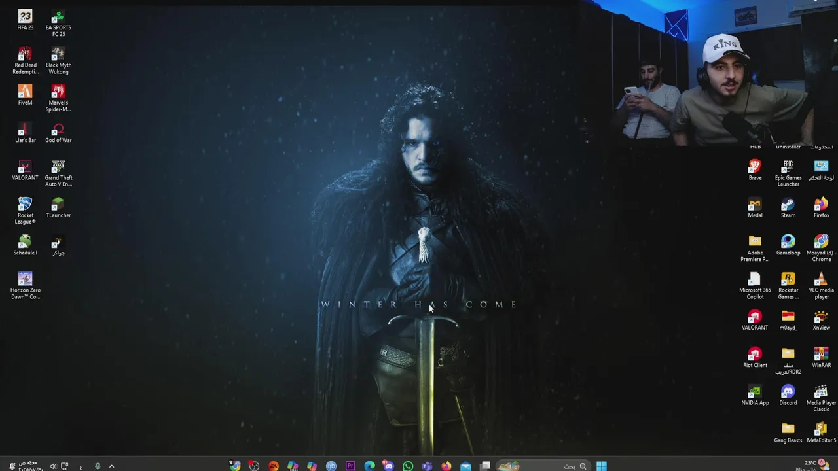Launch the XnView desktop shortcut
The height and width of the screenshot is (471, 838).
(821, 321)
